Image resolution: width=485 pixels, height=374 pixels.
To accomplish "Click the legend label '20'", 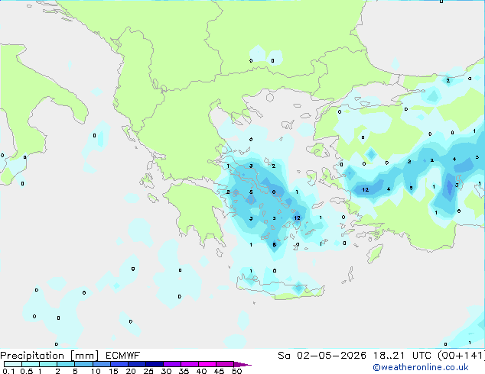I will pos(131,371).
